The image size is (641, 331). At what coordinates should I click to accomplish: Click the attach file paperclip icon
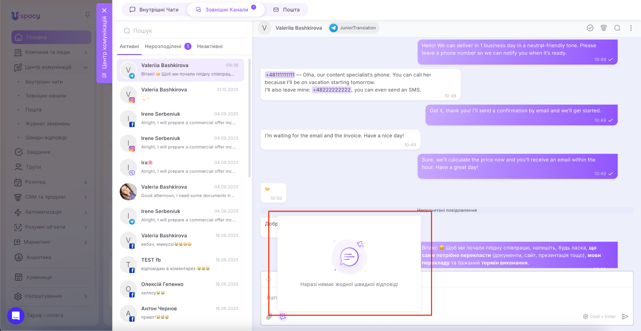[x=269, y=317]
